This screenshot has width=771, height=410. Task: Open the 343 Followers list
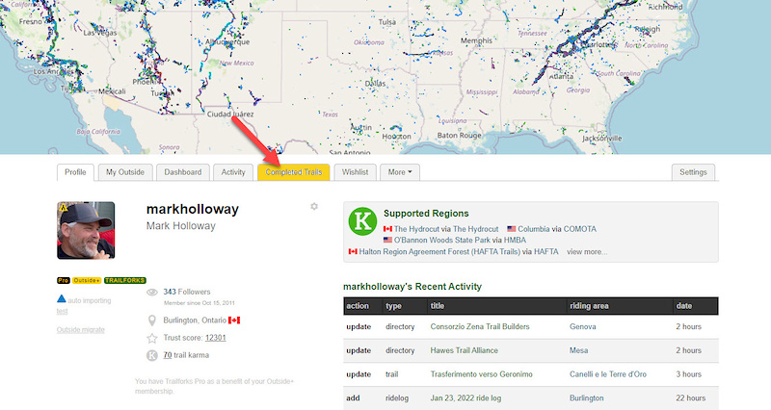pos(187,292)
